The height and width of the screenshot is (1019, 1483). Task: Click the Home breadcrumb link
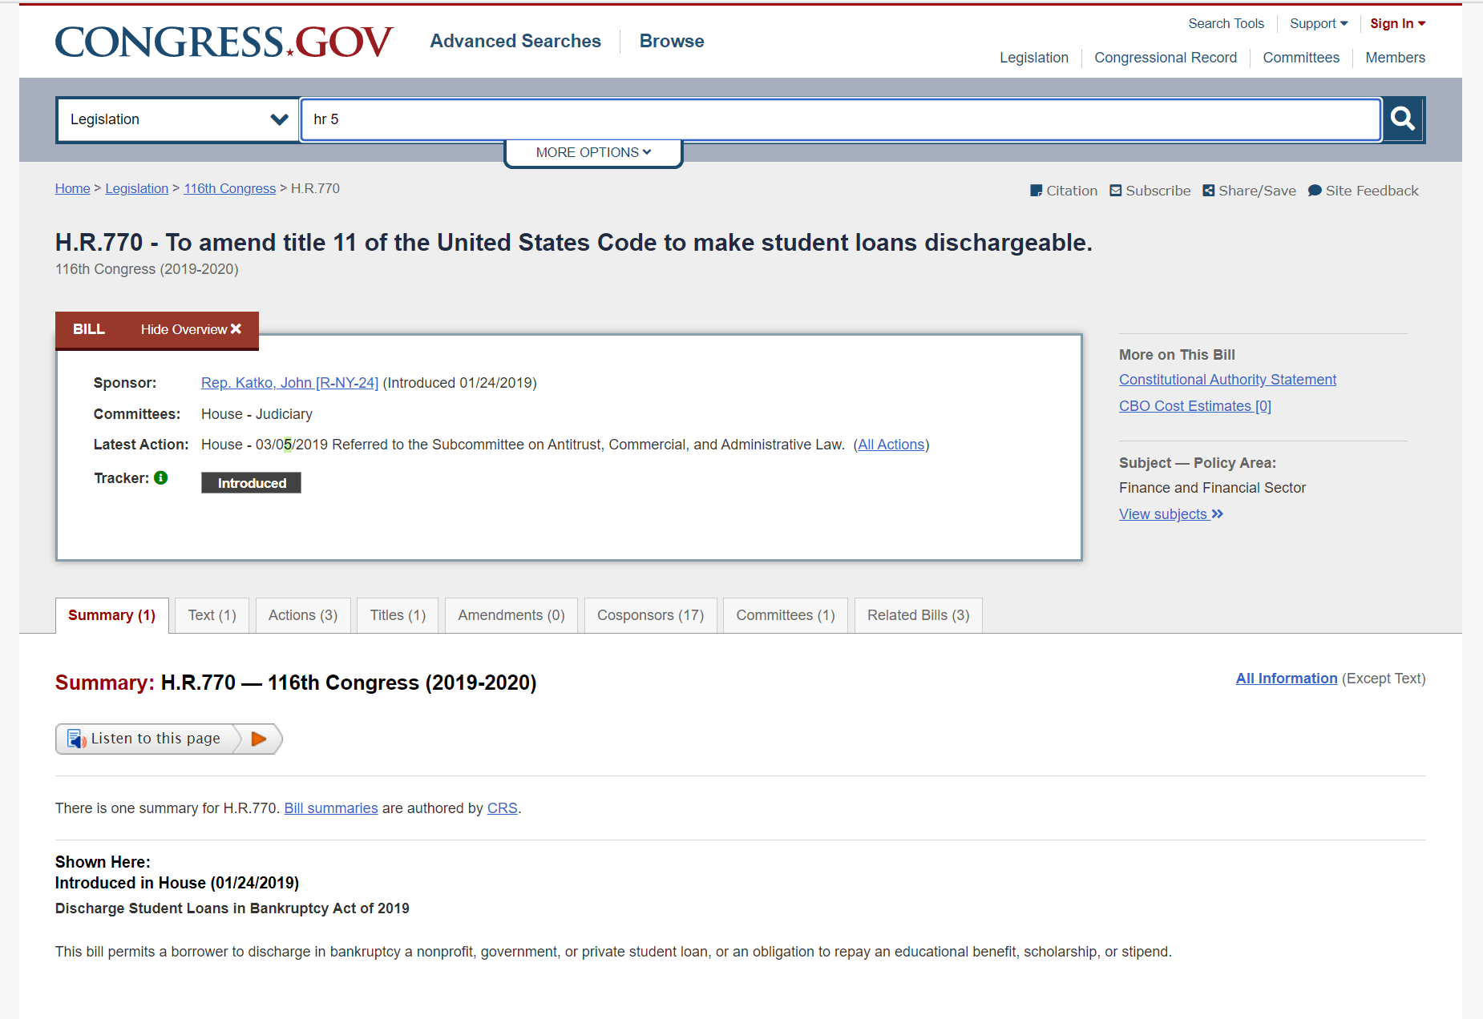point(72,188)
